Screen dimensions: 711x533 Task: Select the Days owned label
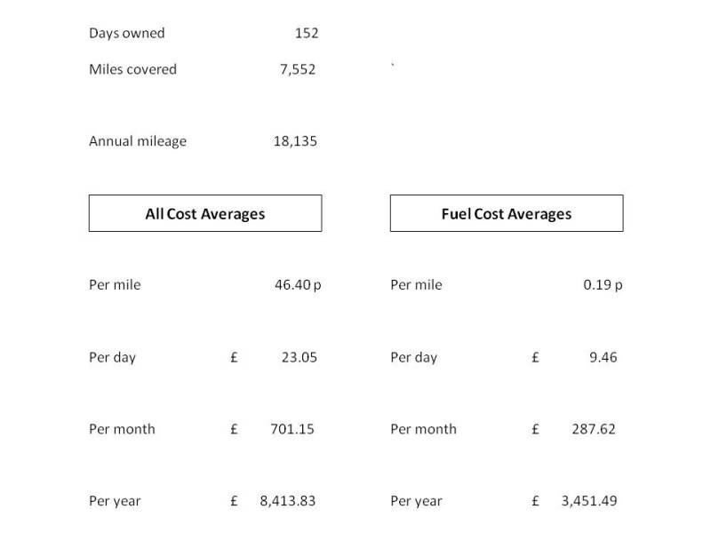click(x=126, y=33)
